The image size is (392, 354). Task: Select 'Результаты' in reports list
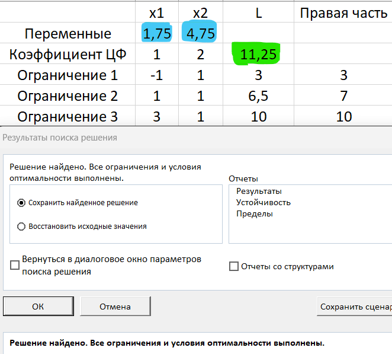(x=259, y=192)
